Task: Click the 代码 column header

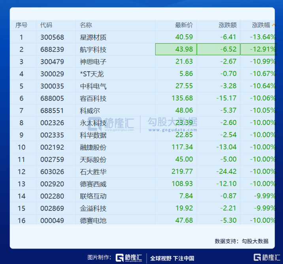Action: pyautogui.click(x=46, y=25)
